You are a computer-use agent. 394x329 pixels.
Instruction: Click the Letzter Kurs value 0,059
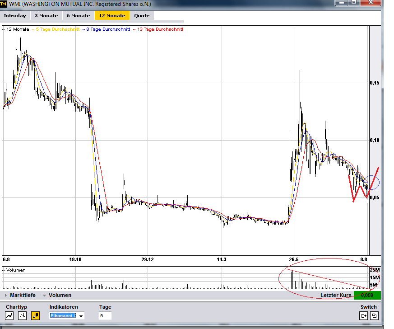(x=367, y=295)
